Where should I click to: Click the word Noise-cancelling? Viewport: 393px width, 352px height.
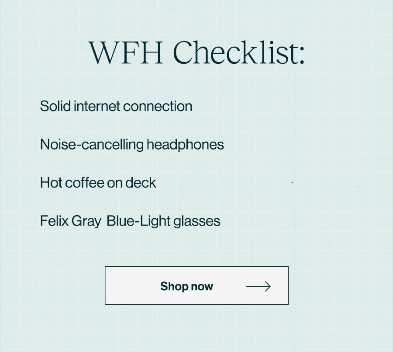tap(92, 145)
